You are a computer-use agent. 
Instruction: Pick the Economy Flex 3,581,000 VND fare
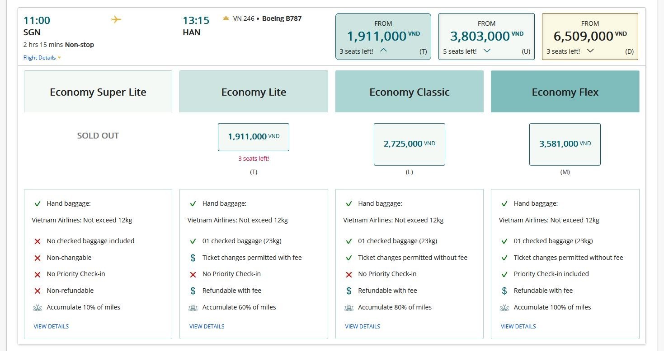[x=565, y=144]
